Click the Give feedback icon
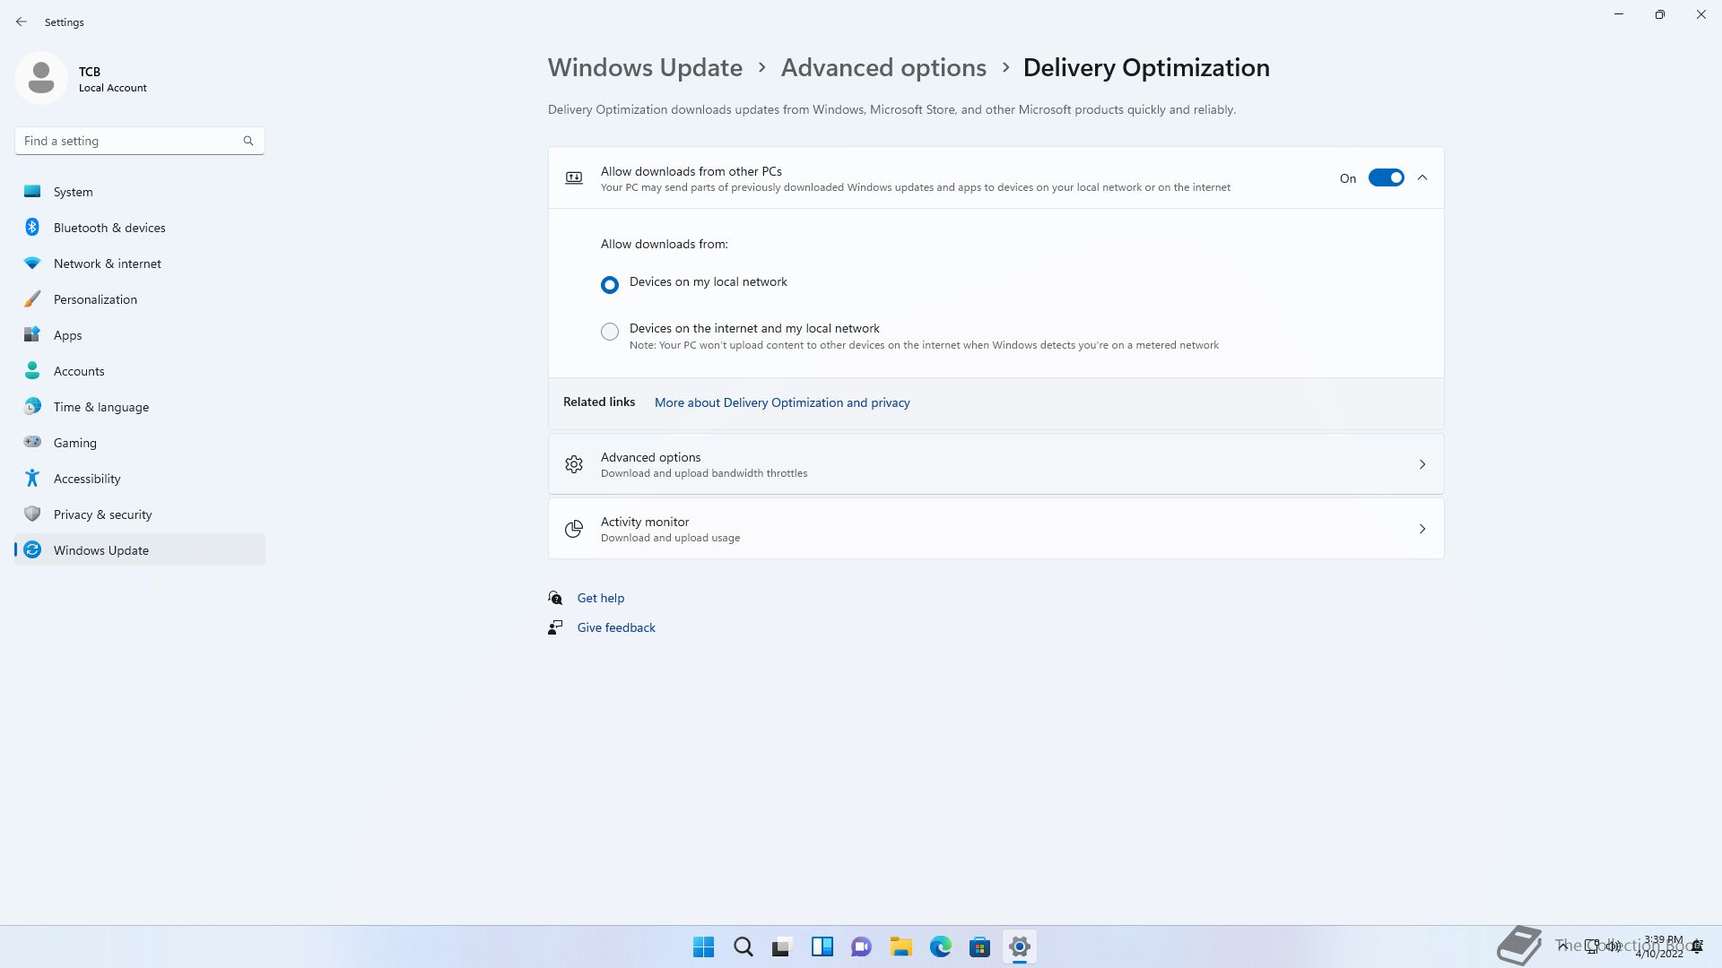The height and width of the screenshot is (968, 1722). pyautogui.click(x=555, y=627)
